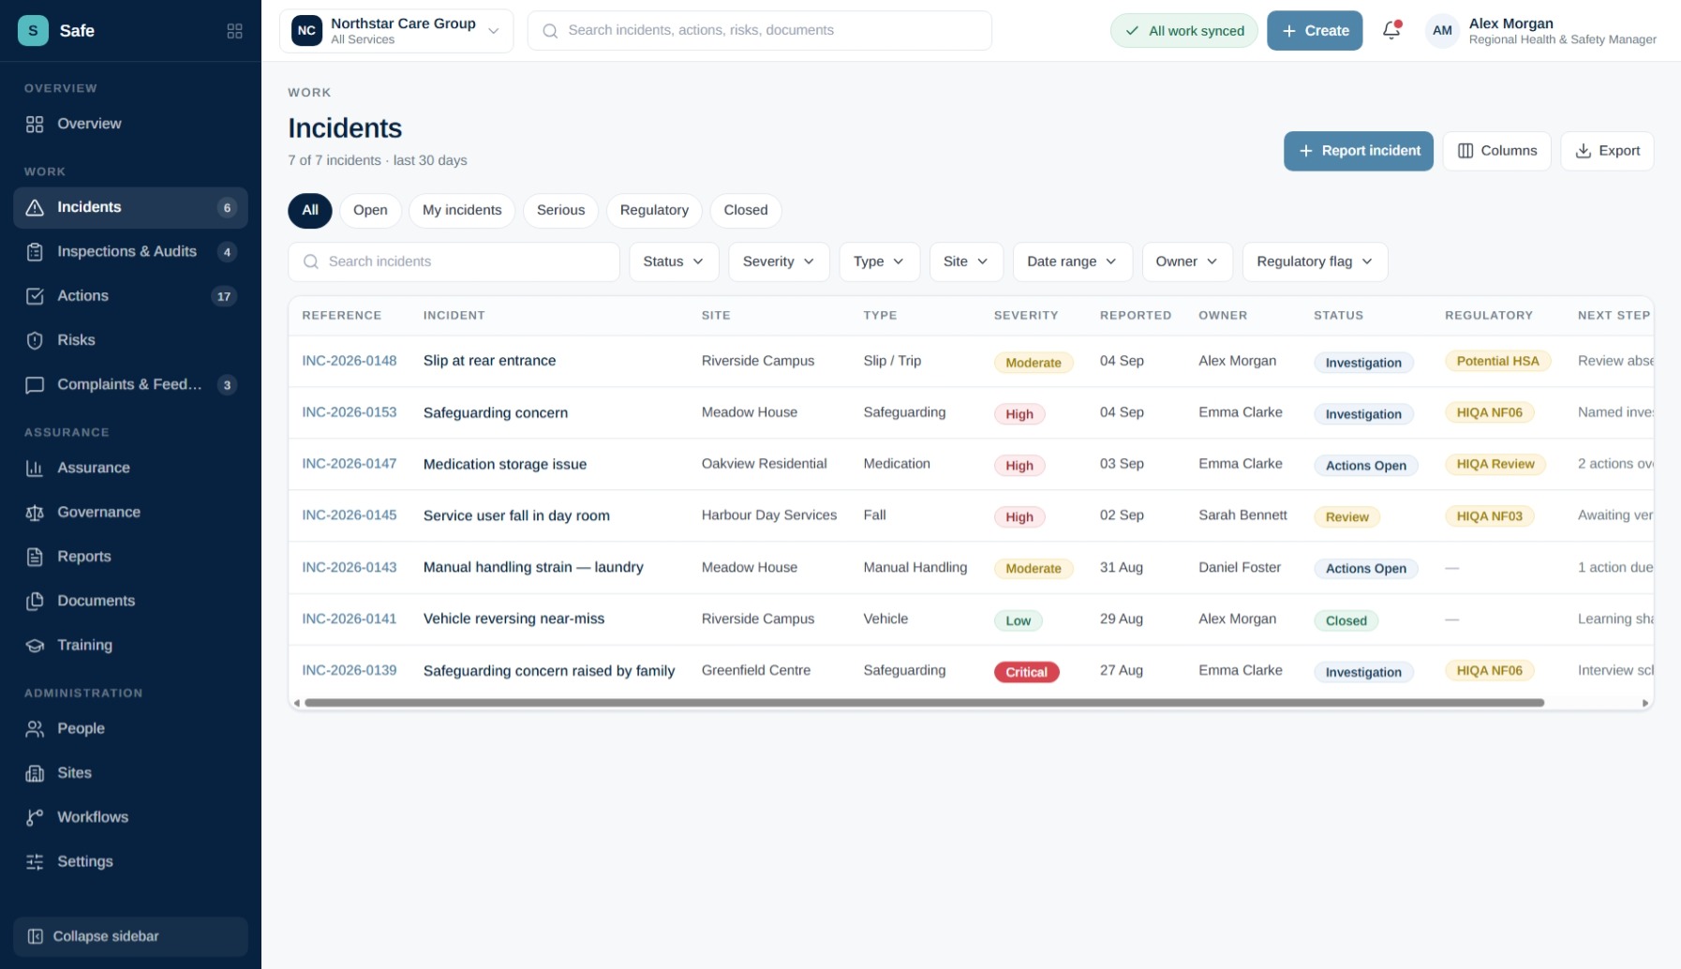Focus the Search incidents field
The image size is (1681, 969).
pos(454,261)
